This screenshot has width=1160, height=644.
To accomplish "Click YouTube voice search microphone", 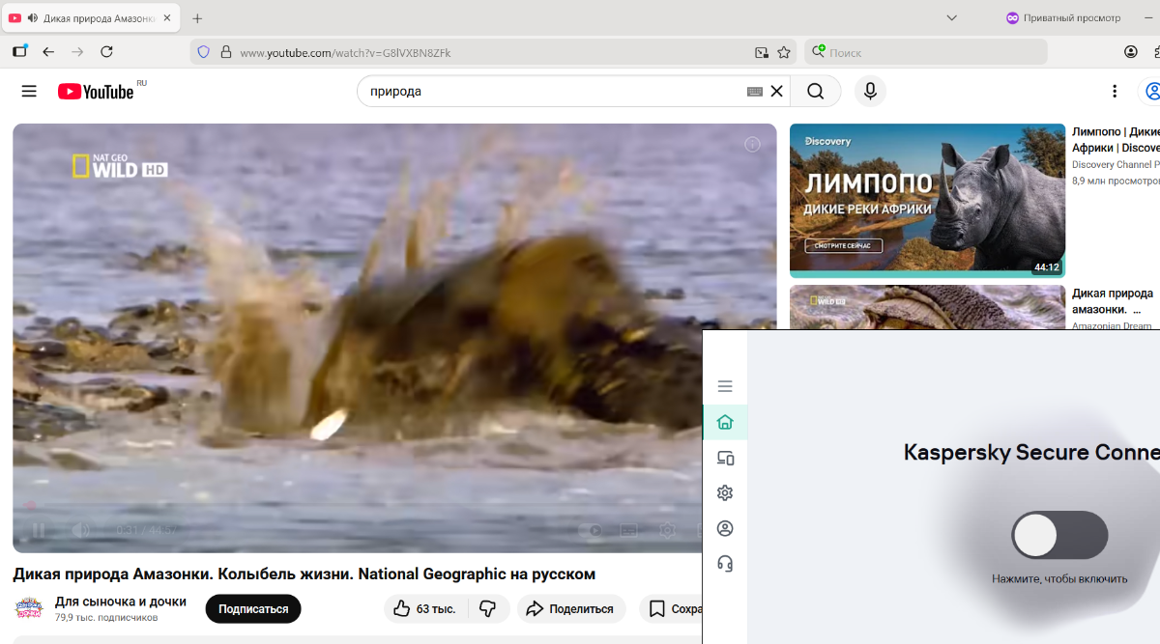I will coord(870,91).
